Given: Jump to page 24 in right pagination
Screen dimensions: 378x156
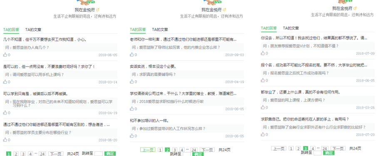Looking at the screenshot, I should (x=325, y=148).
